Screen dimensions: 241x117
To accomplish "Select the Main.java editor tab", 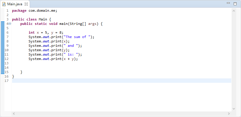I will (x=15, y=4).
